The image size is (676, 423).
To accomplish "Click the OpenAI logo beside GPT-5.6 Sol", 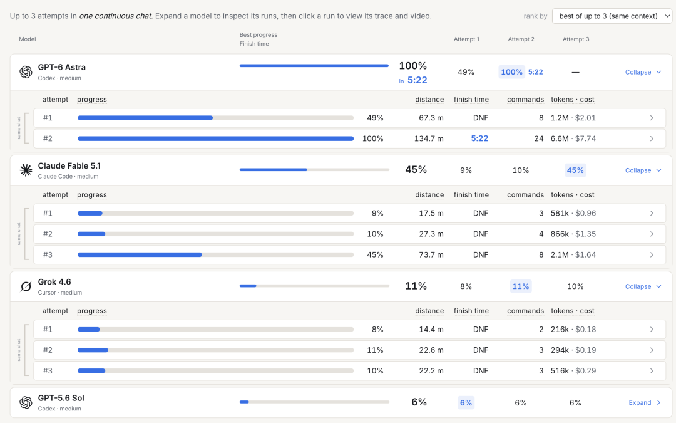I will [26, 402].
